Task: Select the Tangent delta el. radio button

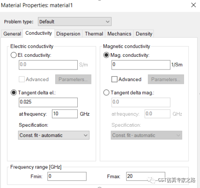Action: 13,93
